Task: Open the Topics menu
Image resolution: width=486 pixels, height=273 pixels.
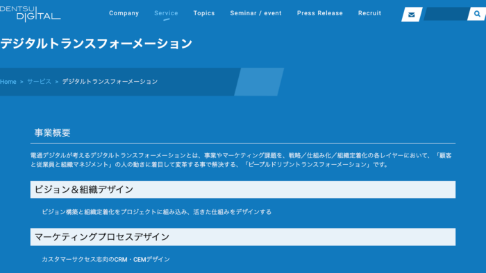Action: click(204, 13)
